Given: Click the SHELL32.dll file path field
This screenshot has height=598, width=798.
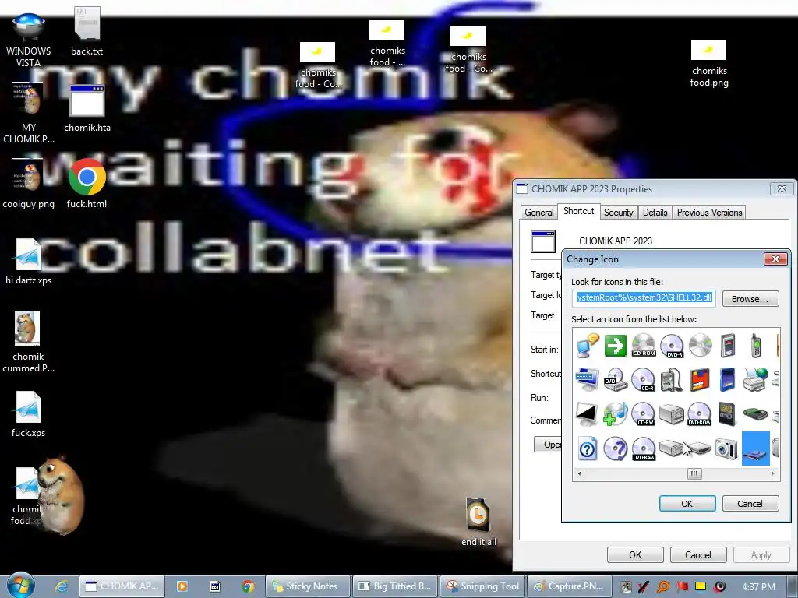Looking at the screenshot, I should click(x=644, y=298).
